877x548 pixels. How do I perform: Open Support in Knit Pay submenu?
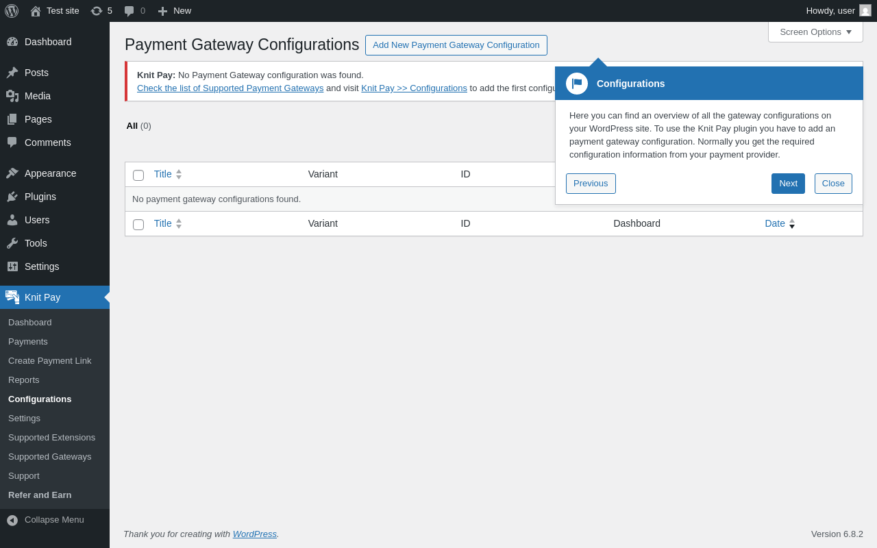[x=24, y=476]
